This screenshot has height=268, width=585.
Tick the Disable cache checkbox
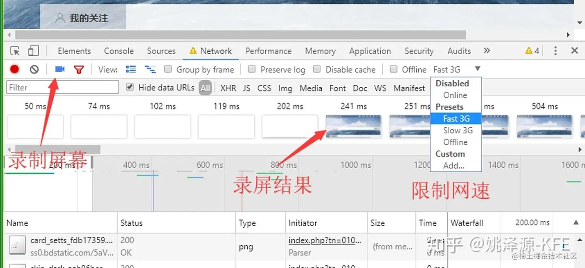tap(317, 69)
